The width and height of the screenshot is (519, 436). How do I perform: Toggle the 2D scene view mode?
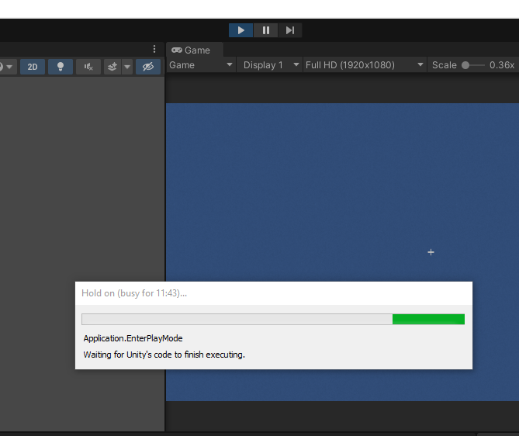33,67
